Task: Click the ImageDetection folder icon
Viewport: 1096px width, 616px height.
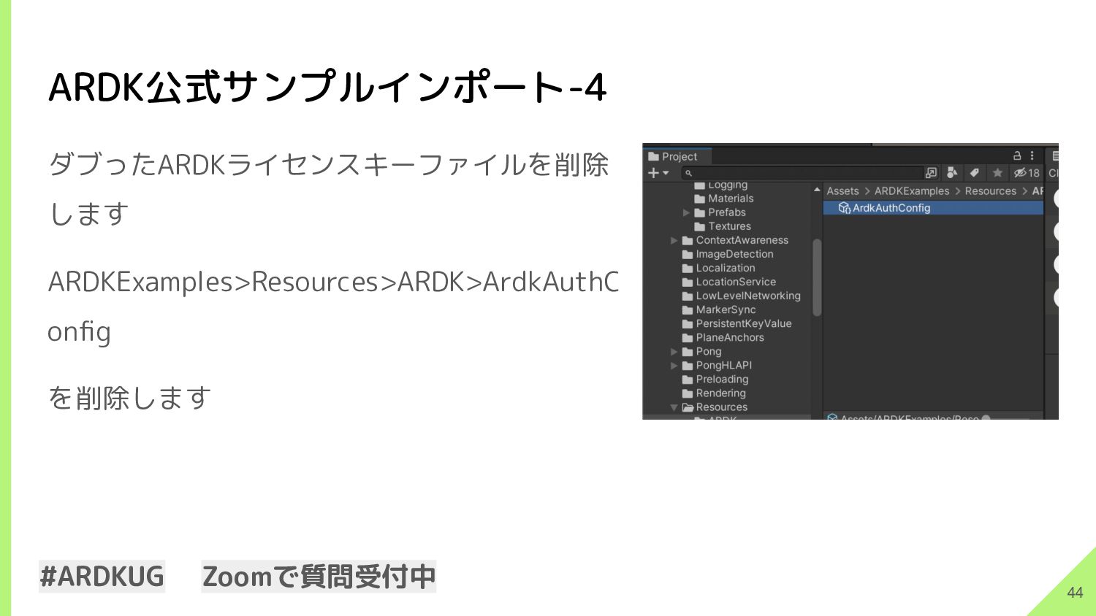Action: point(688,254)
